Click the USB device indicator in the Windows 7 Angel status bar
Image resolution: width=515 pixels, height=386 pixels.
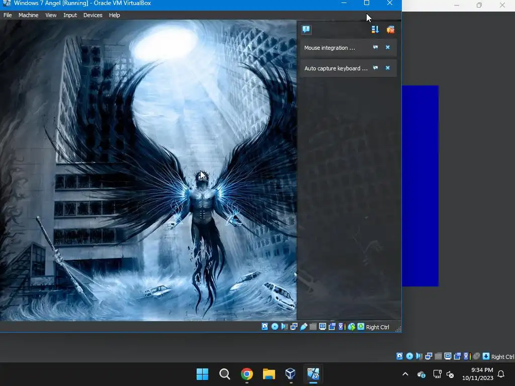303,327
